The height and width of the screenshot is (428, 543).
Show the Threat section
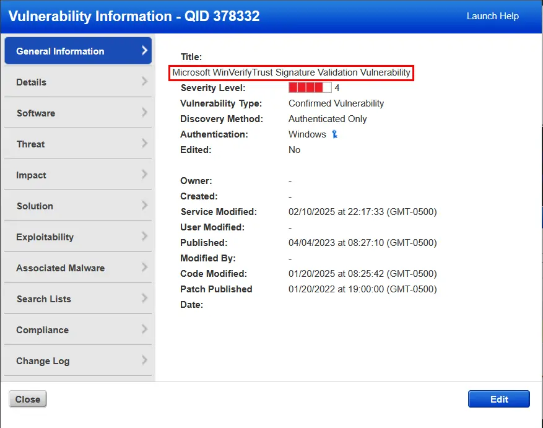point(78,144)
